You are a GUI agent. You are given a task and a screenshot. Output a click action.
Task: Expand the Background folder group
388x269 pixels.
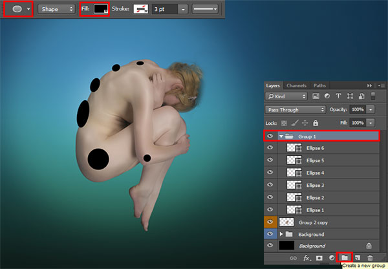[x=281, y=234]
